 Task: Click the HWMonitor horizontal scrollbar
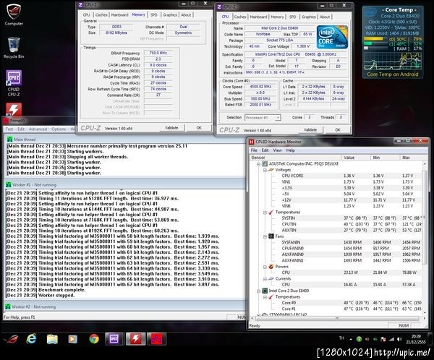(x=337, y=318)
